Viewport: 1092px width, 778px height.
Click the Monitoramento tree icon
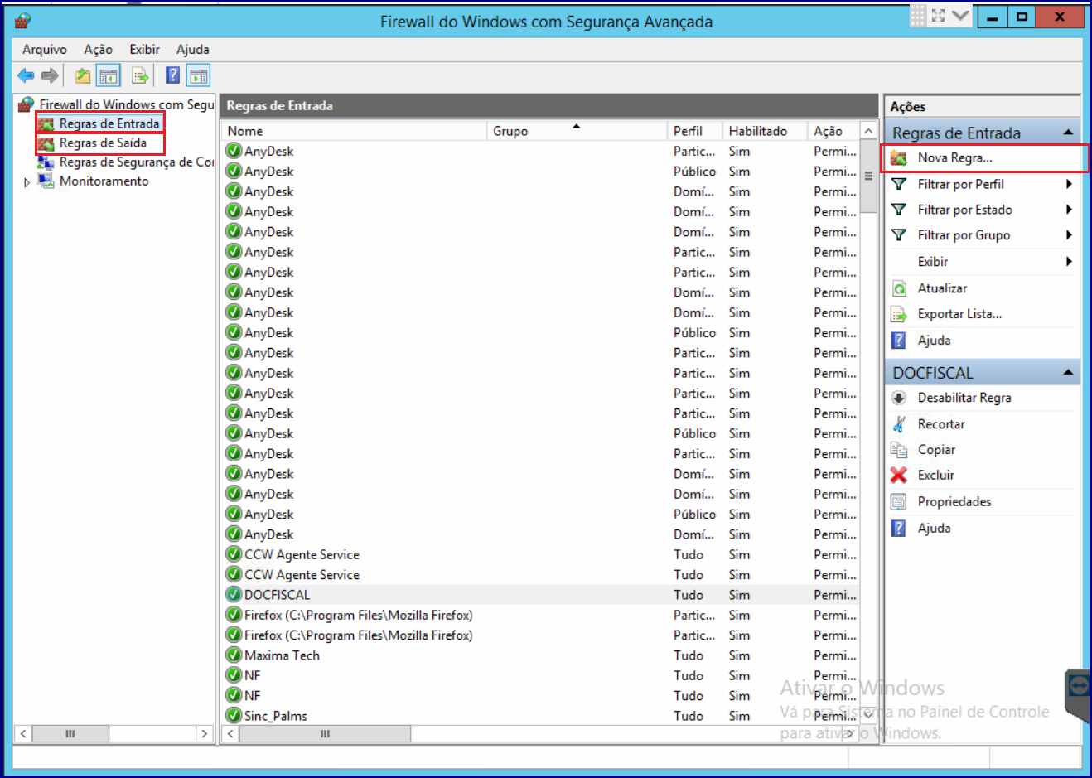(46, 181)
